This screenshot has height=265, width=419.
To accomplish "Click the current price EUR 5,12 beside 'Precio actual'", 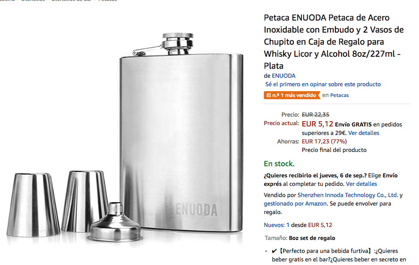I will pyautogui.click(x=317, y=124).
